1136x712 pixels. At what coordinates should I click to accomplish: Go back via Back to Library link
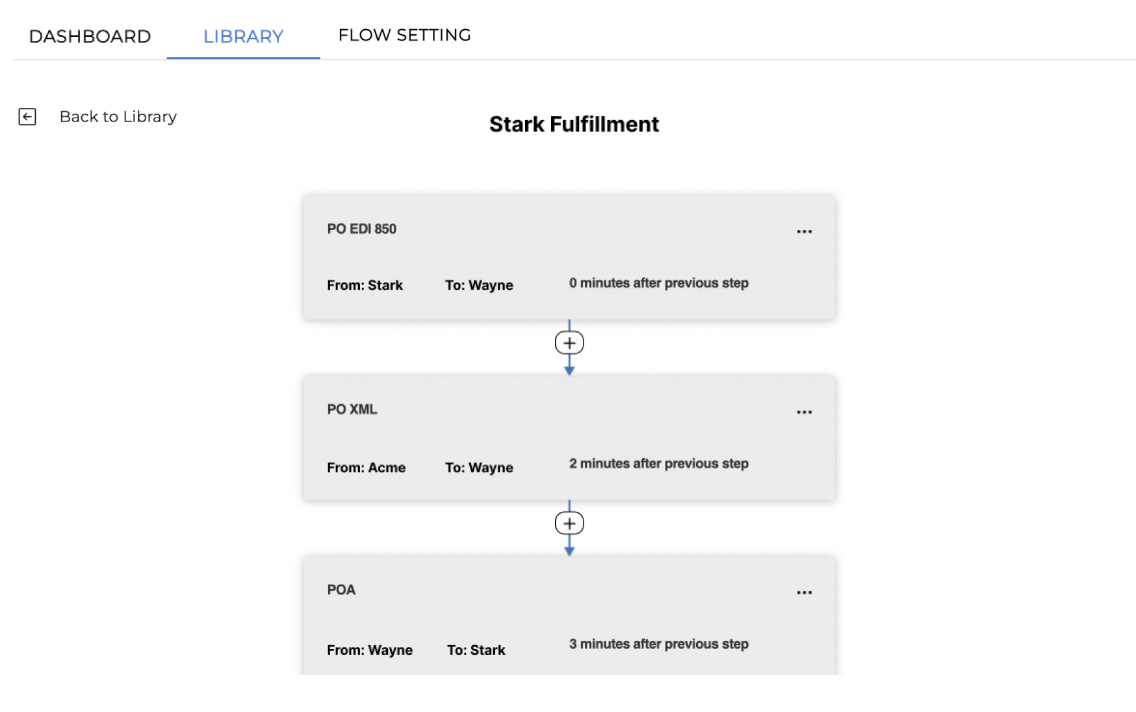point(118,117)
